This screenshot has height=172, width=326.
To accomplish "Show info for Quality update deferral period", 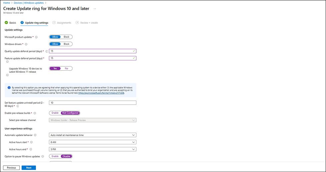I will tap(47, 51).
